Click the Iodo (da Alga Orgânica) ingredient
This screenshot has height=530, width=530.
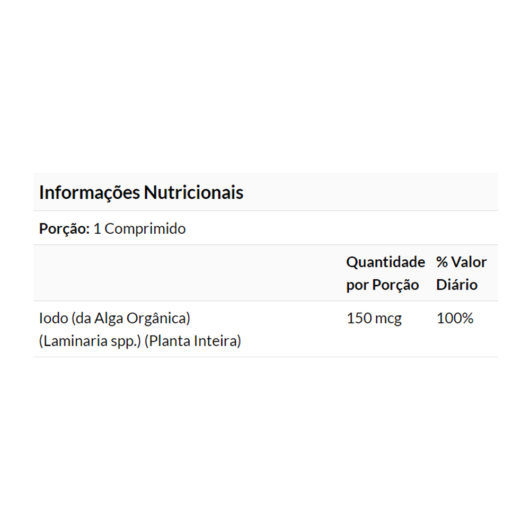(x=114, y=319)
